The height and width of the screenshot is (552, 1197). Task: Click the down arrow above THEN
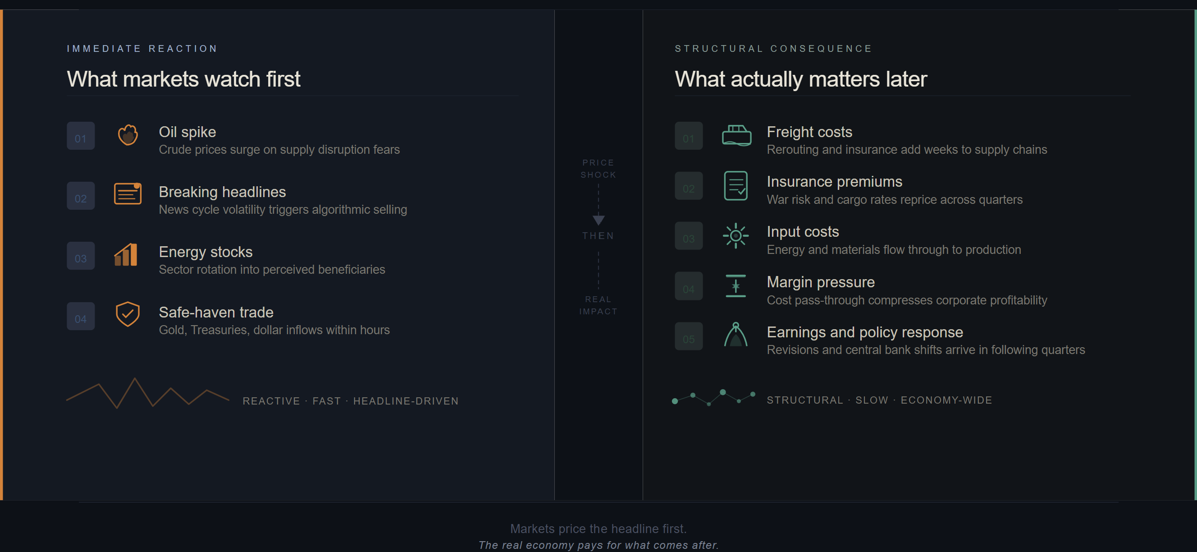[x=598, y=220]
